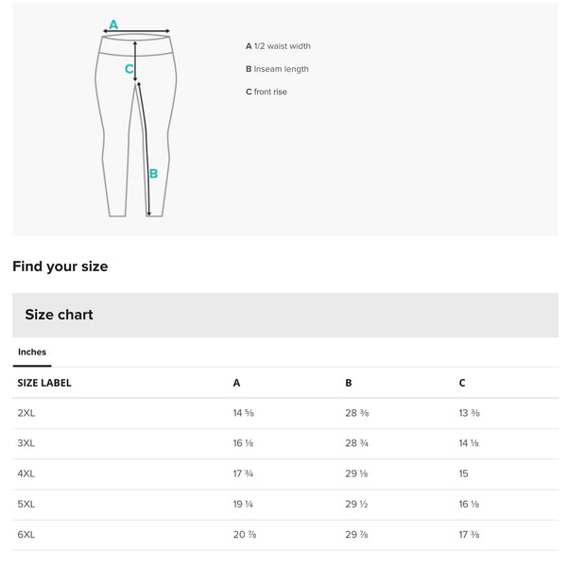Click the '1/2 waist width' legend entry
This screenshot has height=567, width=567.
278,46
